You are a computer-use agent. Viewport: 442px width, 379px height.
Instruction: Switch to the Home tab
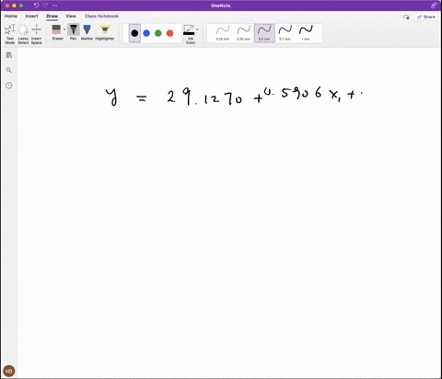click(11, 16)
